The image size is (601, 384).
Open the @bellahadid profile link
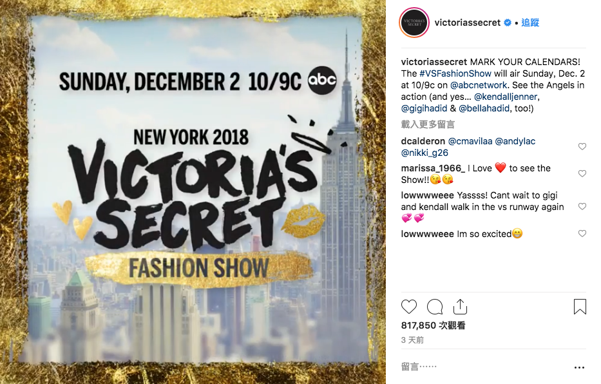(484, 108)
